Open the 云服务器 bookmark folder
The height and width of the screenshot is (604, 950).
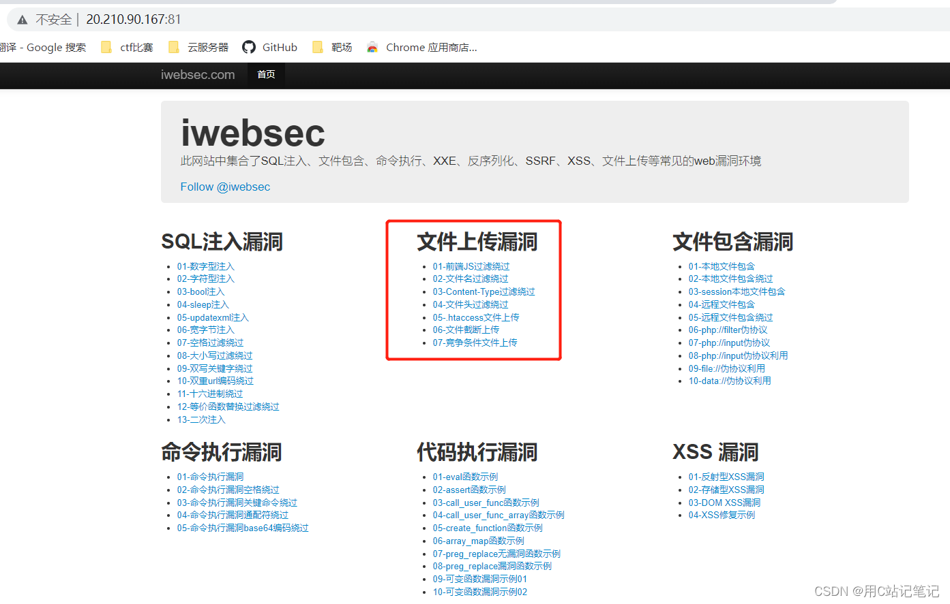[198, 47]
